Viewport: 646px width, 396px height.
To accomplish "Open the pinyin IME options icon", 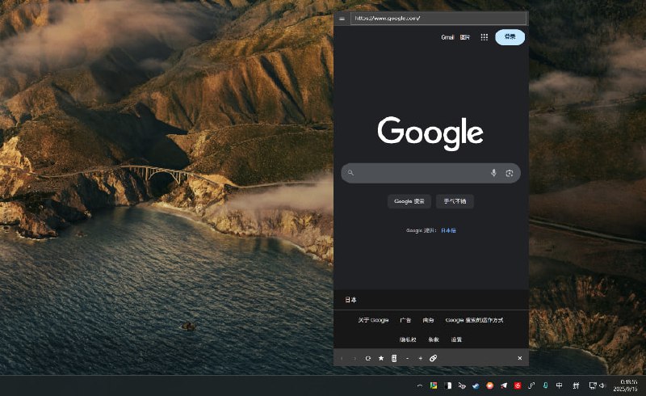I will click(576, 385).
